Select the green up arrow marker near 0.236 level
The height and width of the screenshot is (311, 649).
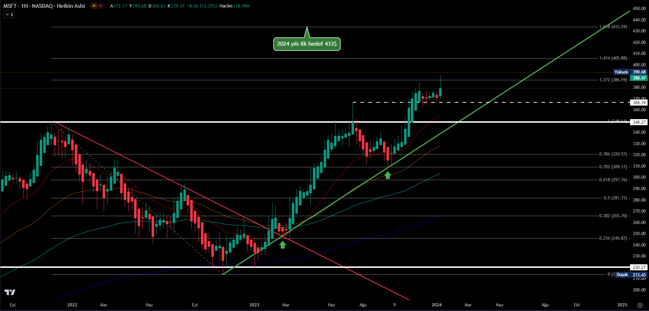pos(282,245)
